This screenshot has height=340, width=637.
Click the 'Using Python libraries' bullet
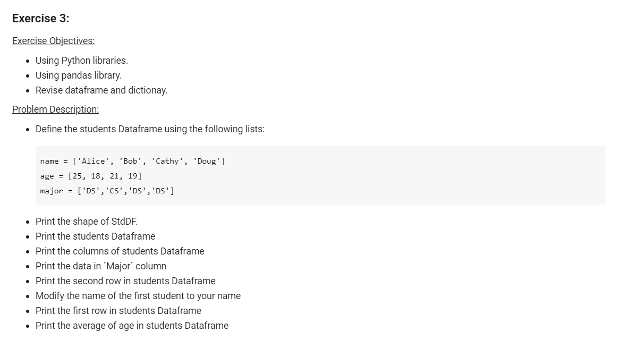pyautogui.click(x=82, y=61)
